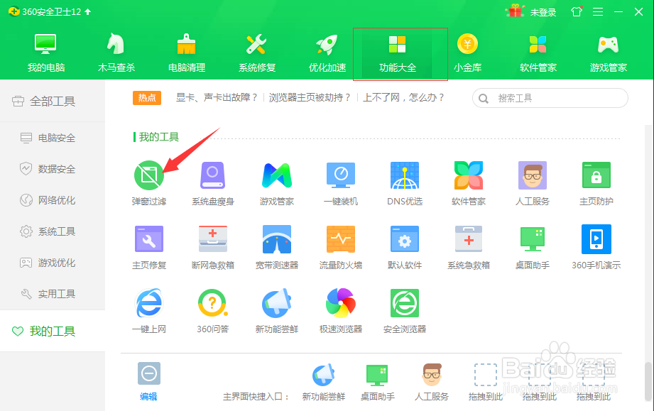Viewport: 654px width, 411px height.
Task: Select 电脑安全 category in sidebar
Action: click(x=53, y=138)
